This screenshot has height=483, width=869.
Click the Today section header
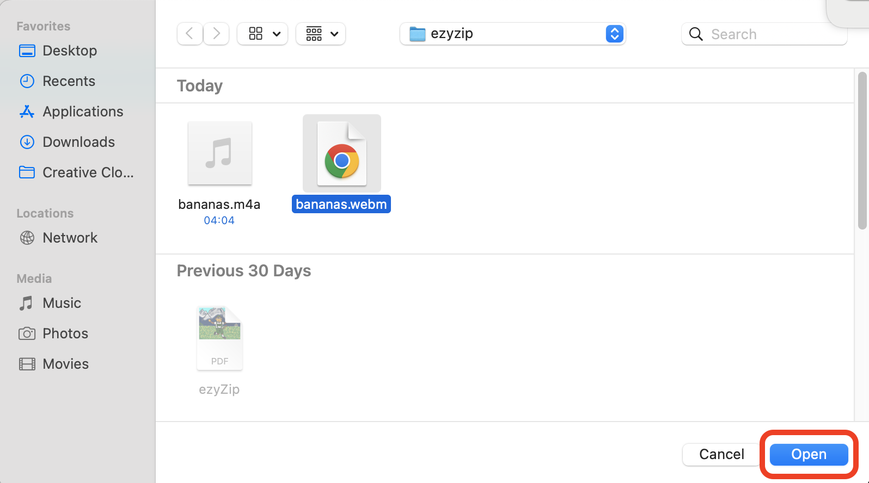pyautogui.click(x=200, y=86)
